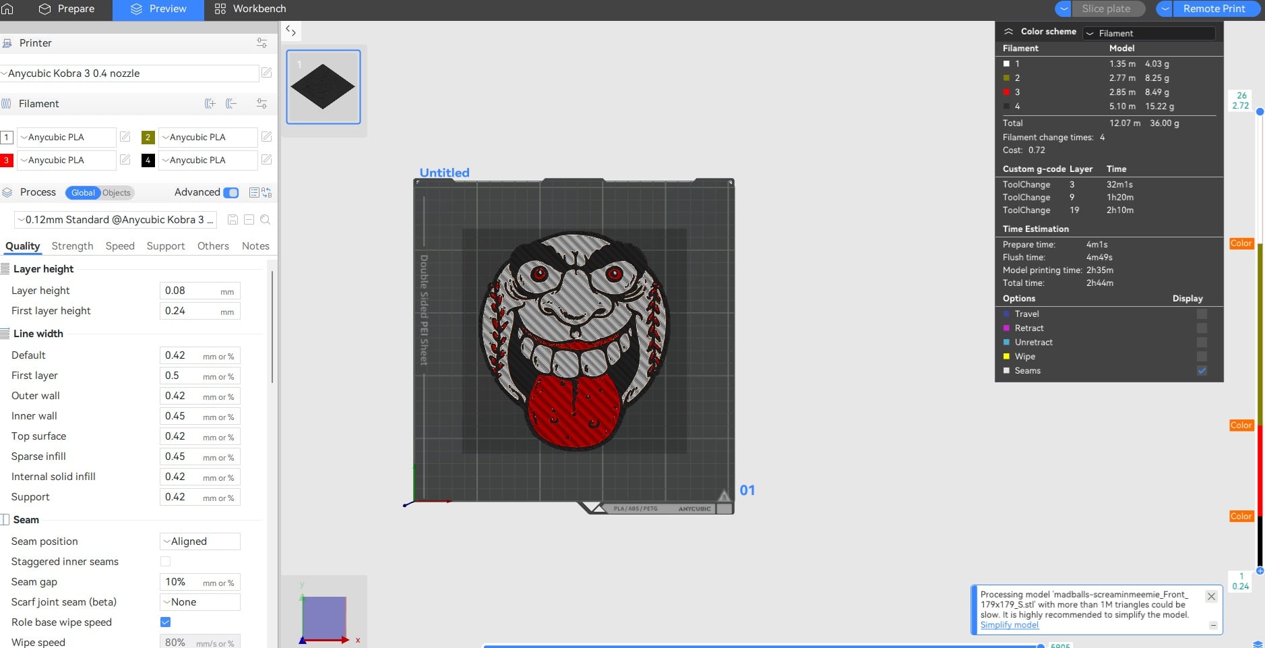This screenshot has width=1265, height=648.
Task: Click the Simplify model link
Action: 1010,625
